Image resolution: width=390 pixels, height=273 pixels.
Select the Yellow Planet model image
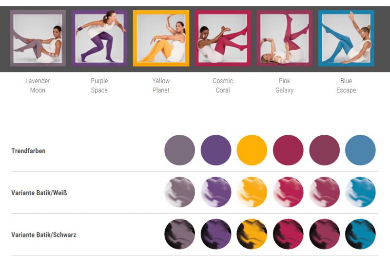click(x=161, y=38)
